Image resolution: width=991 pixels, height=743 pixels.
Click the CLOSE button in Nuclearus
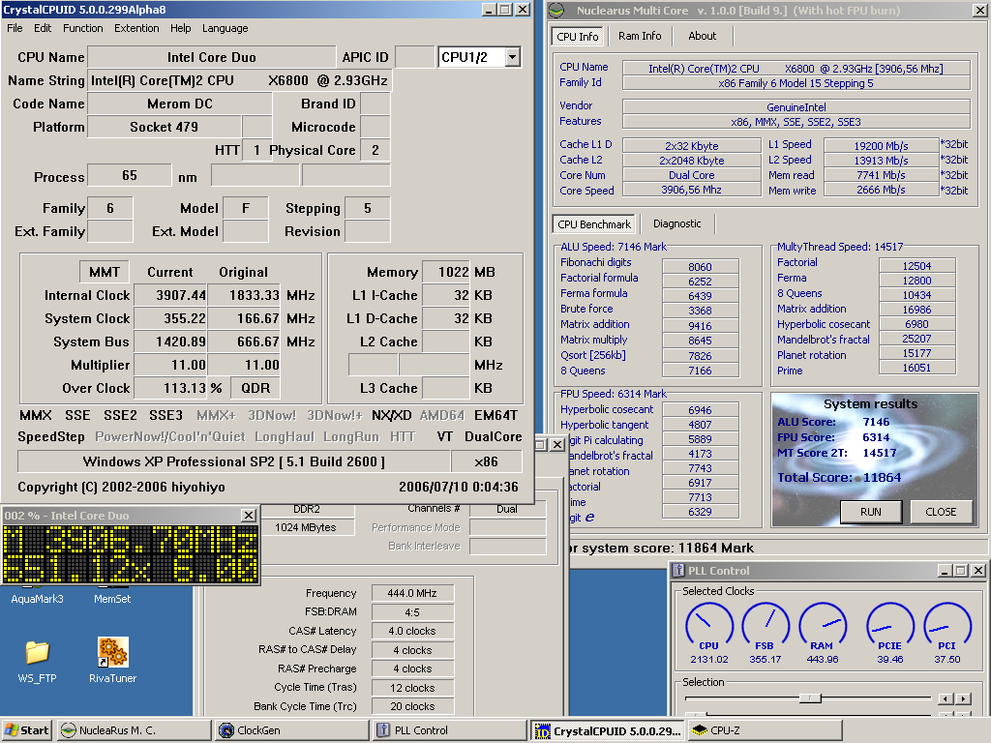pyautogui.click(x=941, y=512)
